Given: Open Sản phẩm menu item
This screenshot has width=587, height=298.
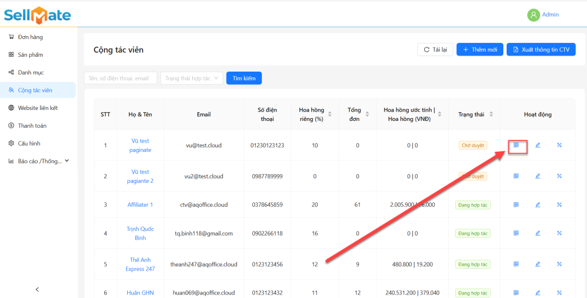Looking at the screenshot, I should [x=30, y=55].
